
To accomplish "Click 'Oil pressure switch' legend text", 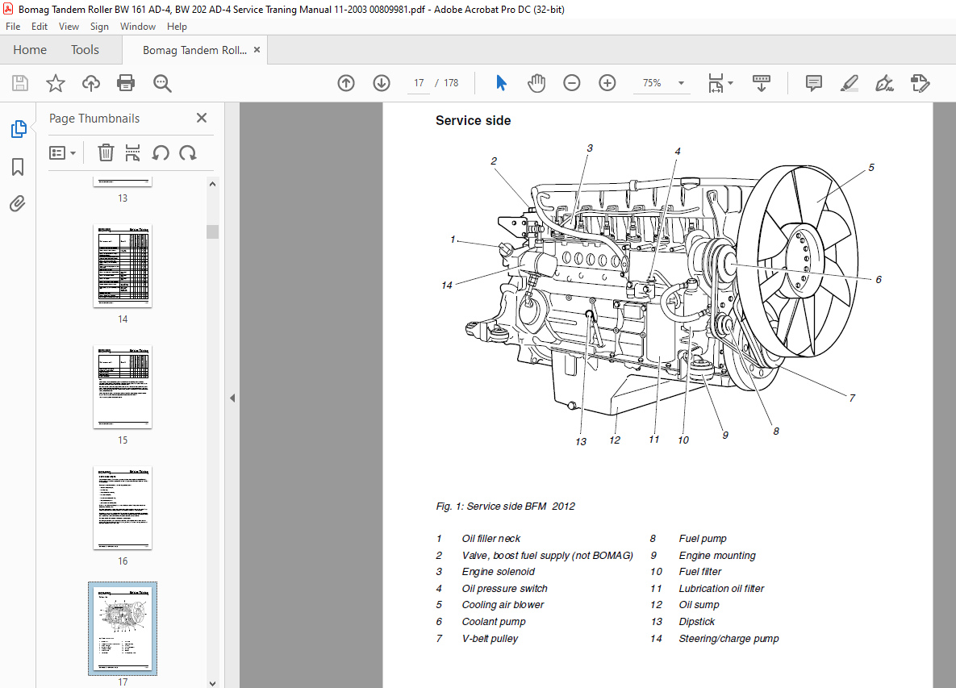I will [x=504, y=589].
